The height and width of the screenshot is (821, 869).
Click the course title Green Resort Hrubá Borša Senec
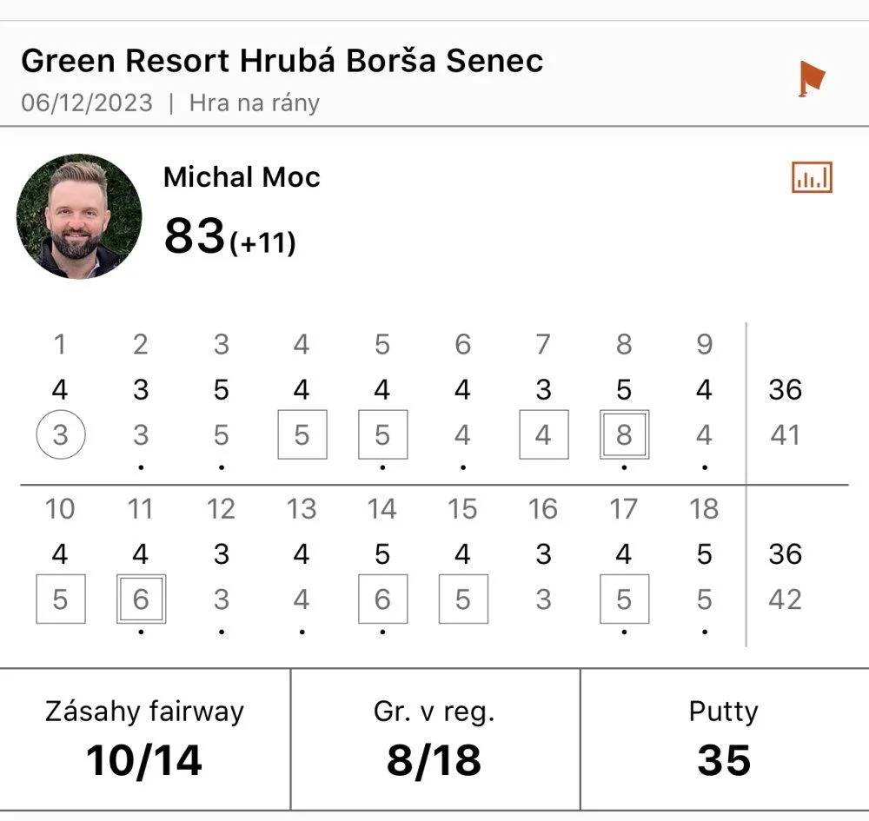pyautogui.click(x=282, y=61)
